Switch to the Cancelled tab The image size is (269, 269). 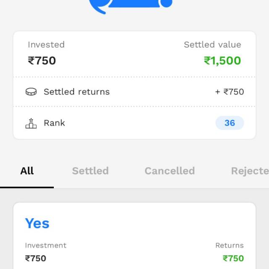tap(170, 171)
